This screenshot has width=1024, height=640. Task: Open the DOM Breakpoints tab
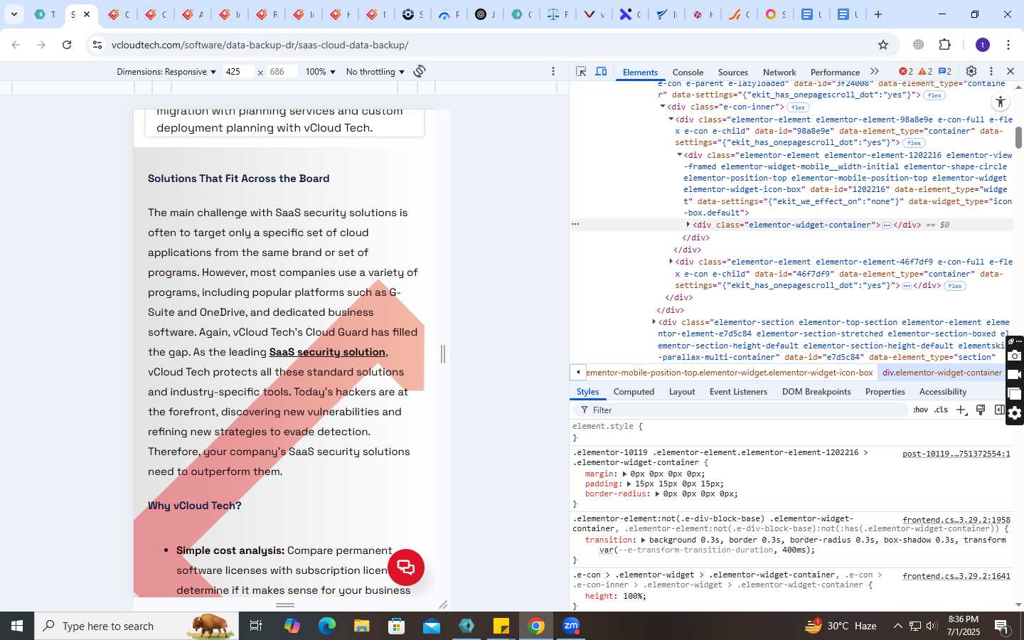[816, 392]
